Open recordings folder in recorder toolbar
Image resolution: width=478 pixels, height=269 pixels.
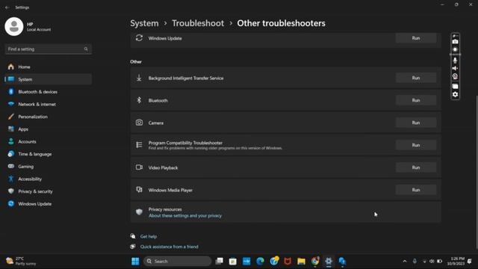[455, 87]
